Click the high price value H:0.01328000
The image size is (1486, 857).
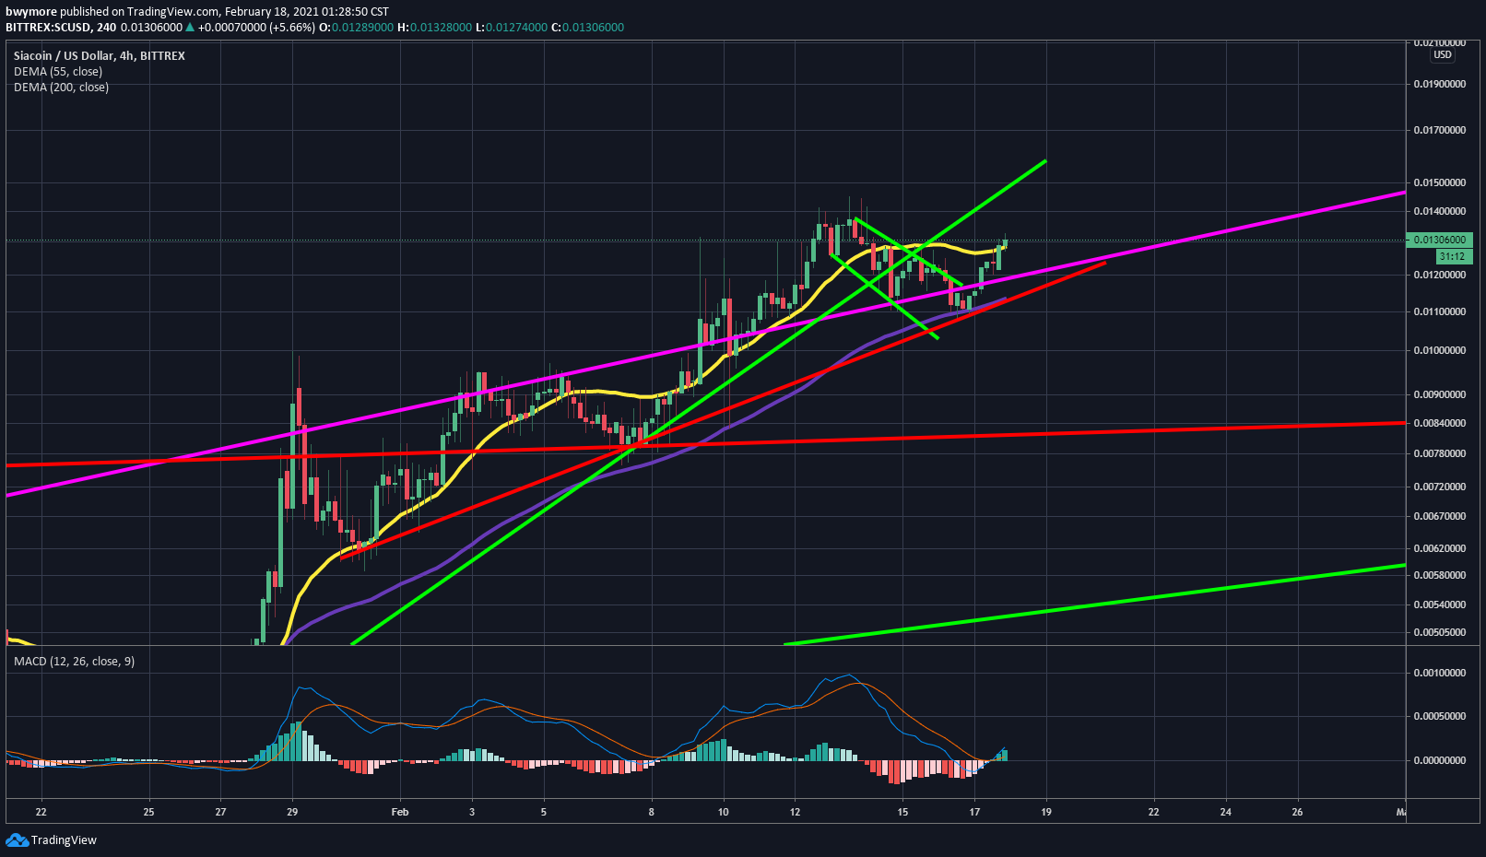point(435,28)
